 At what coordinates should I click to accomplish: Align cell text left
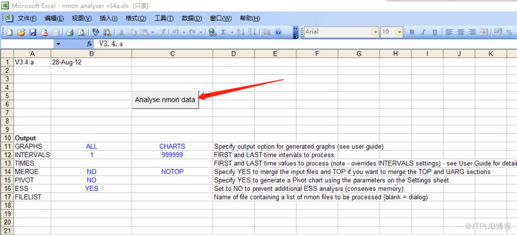pyautogui.click(x=449, y=32)
